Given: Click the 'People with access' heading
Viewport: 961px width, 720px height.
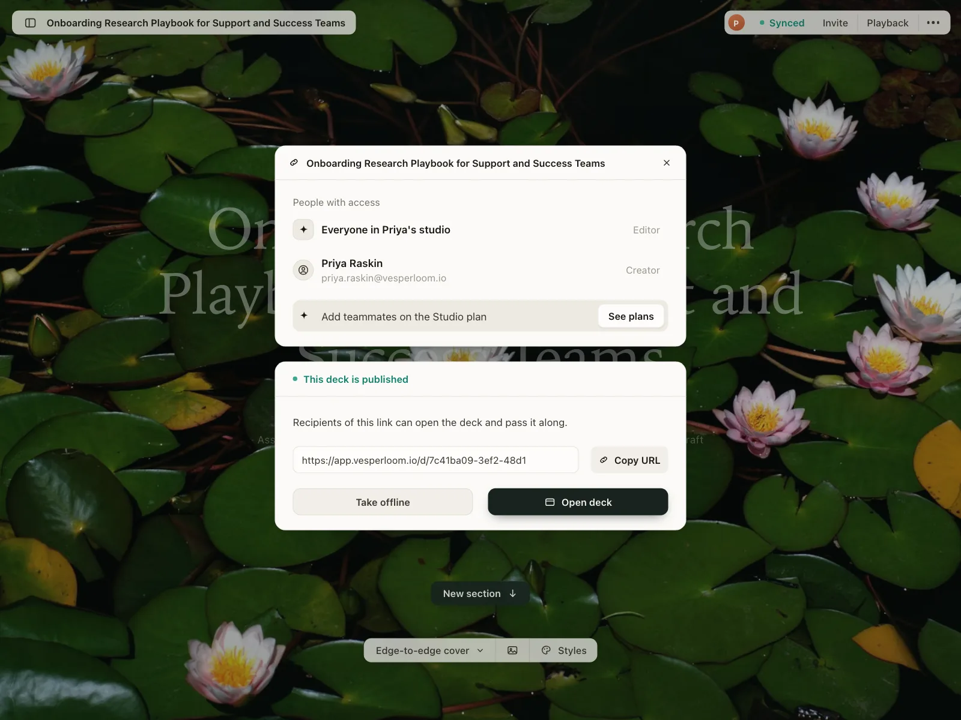Looking at the screenshot, I should click(x=336, y=202).
